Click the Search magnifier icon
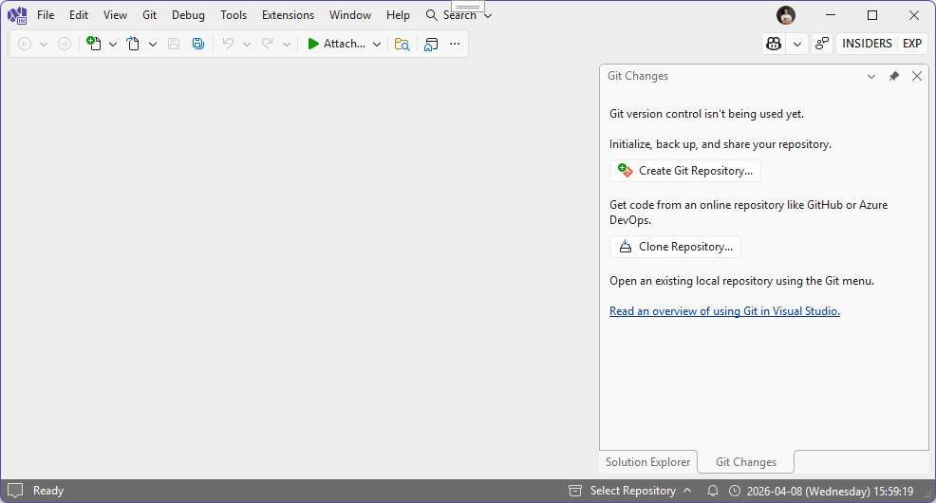 [432, 15]
